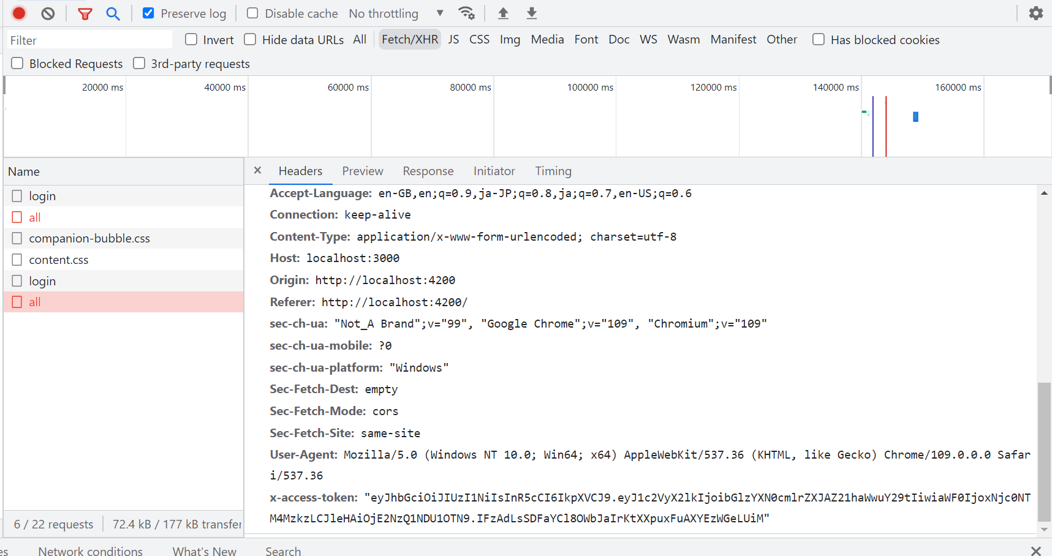Click the headers pane scrollbar thumb
The image size is (1052, 556).
tap(1044, 452)
